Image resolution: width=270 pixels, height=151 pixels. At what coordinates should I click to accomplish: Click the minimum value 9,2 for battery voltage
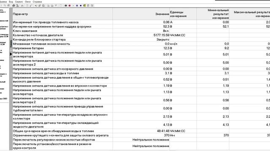[227, 48]
